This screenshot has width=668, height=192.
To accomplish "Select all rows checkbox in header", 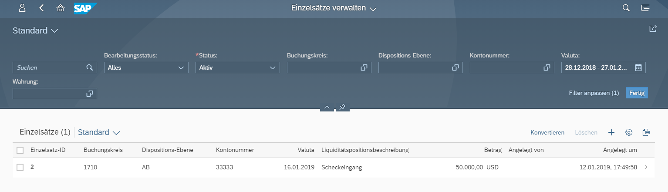I will (x=20, y=150).
